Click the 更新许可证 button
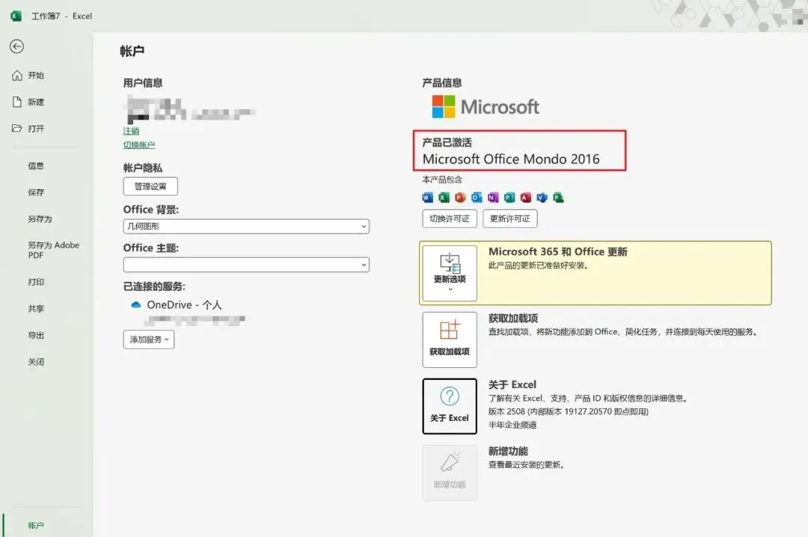Viewport: 808px width, 537px height. 510,218
